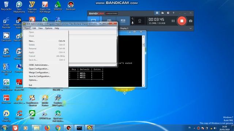Open File Explorer from the taskbar
The image size is (234, 131).
(x=37, y=128)
